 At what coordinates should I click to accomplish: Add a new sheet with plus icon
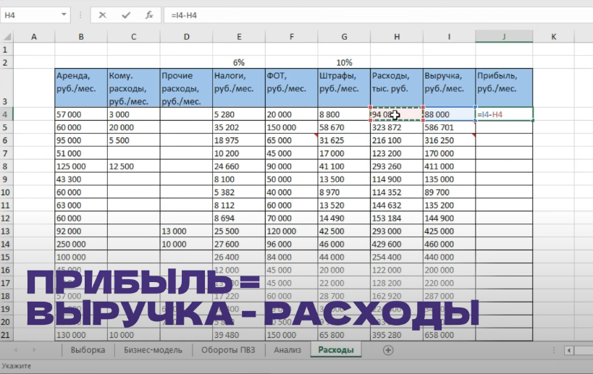point(388,350)
